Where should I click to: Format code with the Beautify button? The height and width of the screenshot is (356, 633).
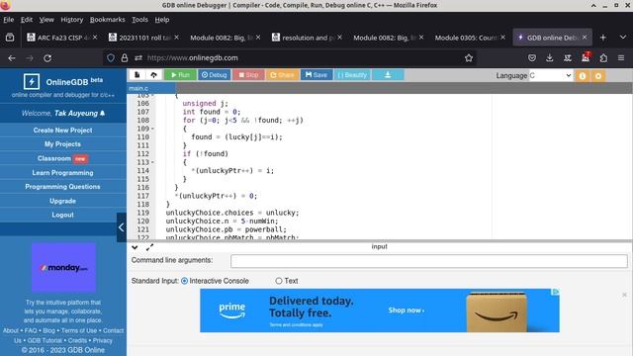click(352, 75)
